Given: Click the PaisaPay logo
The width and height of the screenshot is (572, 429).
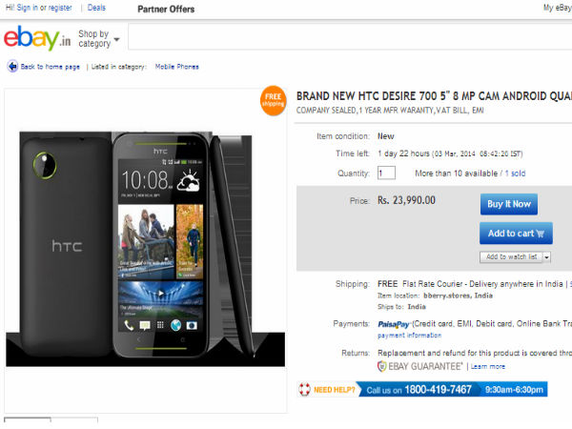Looking at the screenshot, I should (x=393, y=324).
